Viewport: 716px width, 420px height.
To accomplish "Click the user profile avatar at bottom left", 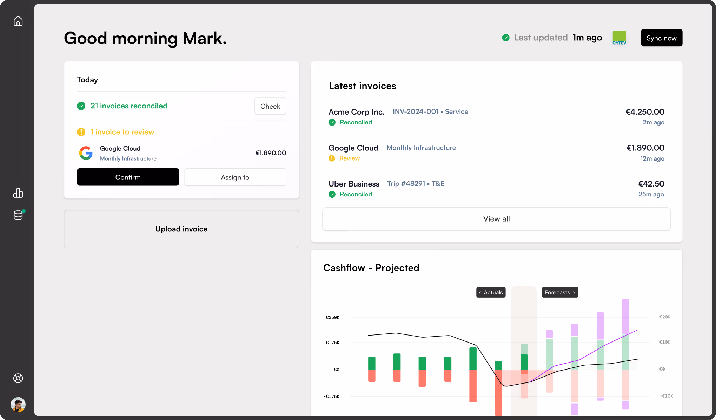I will [18, 405].
